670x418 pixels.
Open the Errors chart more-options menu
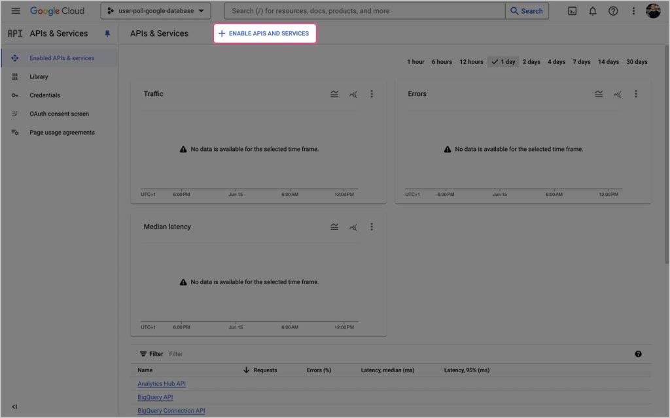(635, 94)
